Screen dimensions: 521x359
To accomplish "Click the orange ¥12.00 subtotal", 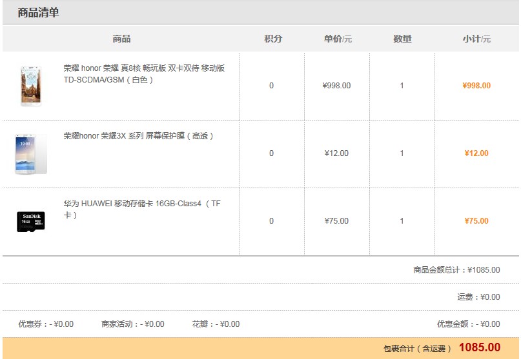I will [x=476, y=153].
